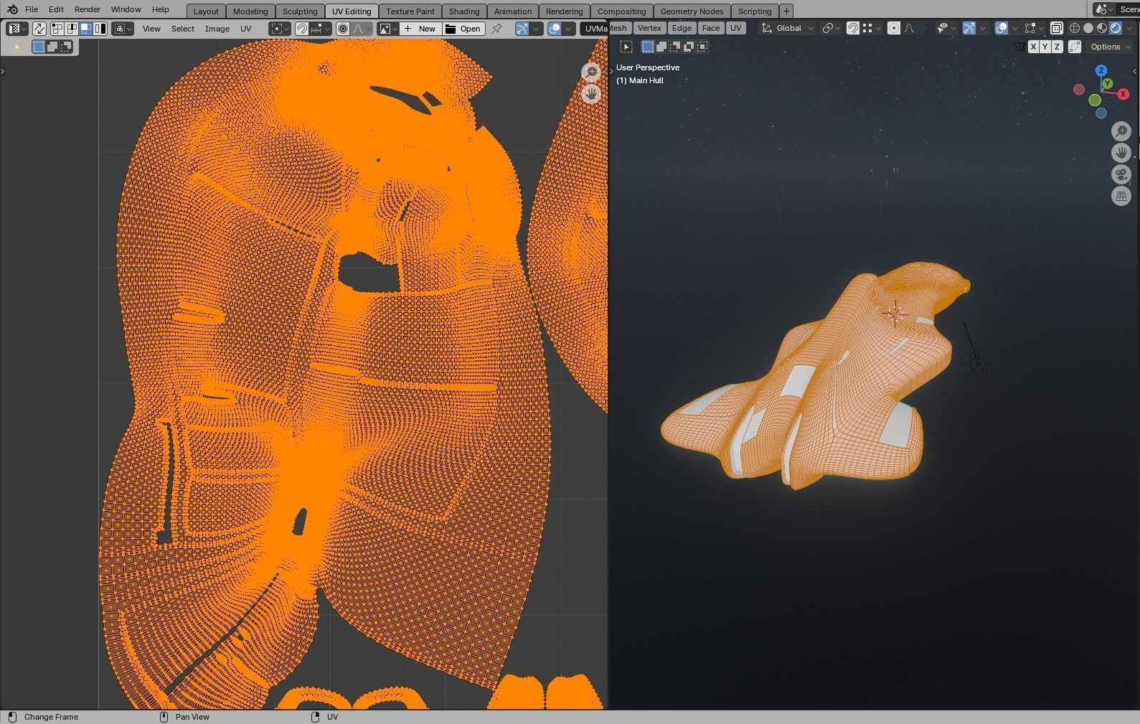This screenshot has width=1140, height=724.
Task: Click zoom gizmo in UV editor
Action: click(591, 72)
